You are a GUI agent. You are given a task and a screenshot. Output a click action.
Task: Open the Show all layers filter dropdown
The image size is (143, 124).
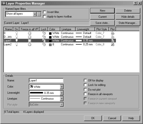pos(35,14)
